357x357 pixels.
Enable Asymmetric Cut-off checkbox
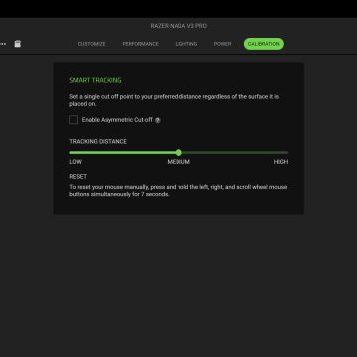pos(74,120)
